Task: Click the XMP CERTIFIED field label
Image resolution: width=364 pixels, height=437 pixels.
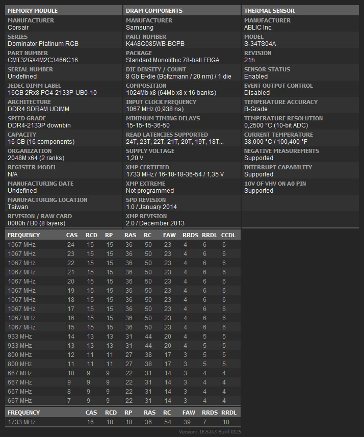Action: click(x=147, y=167)
